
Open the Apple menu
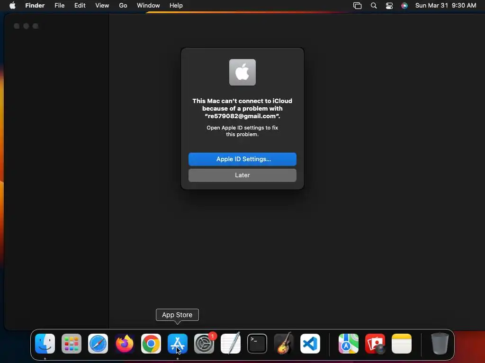pos(12,6)
